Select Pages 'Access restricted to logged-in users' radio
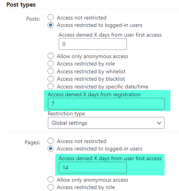Viewport: 179px width, 191px height. point(51,149)
